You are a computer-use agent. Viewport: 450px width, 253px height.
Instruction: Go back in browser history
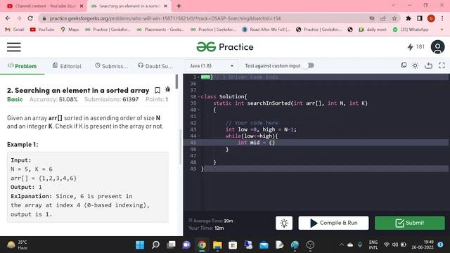(x=8, y=18)
